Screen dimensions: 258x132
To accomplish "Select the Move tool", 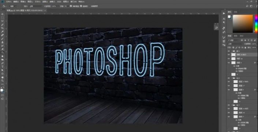I will [2, 14].
